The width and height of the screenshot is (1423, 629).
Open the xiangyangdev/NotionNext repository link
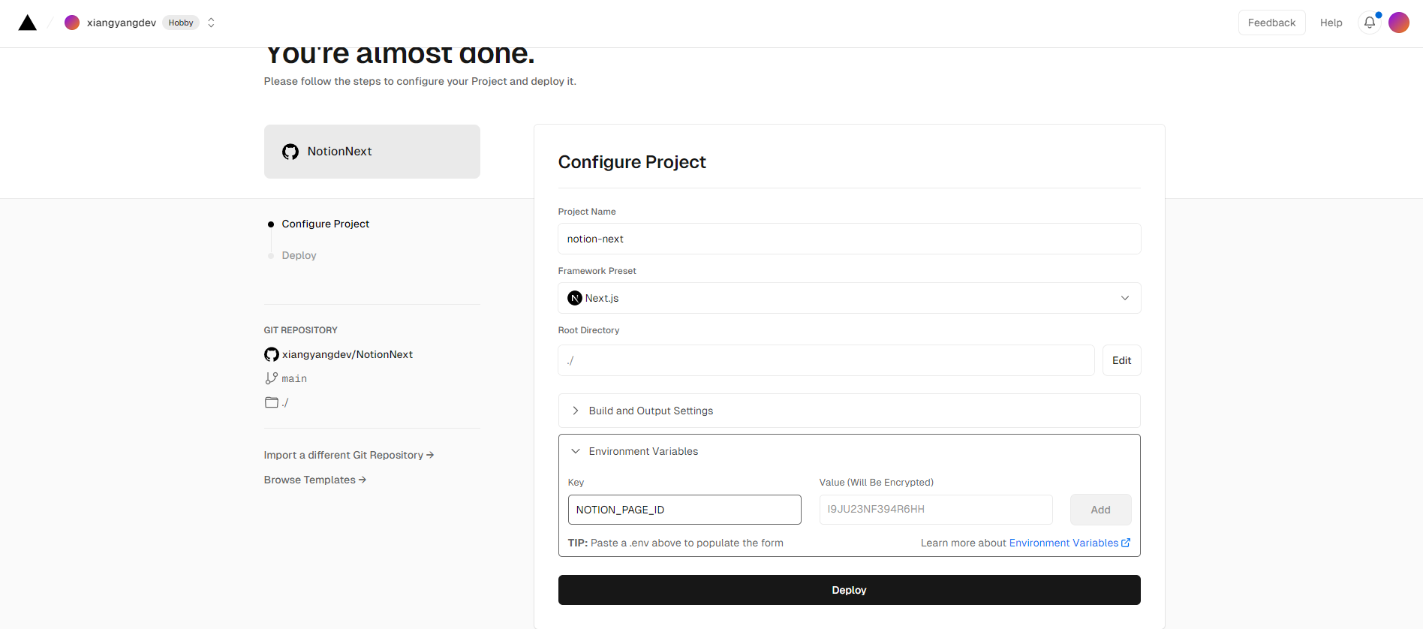pyautogui.click(x=347, y=354)
